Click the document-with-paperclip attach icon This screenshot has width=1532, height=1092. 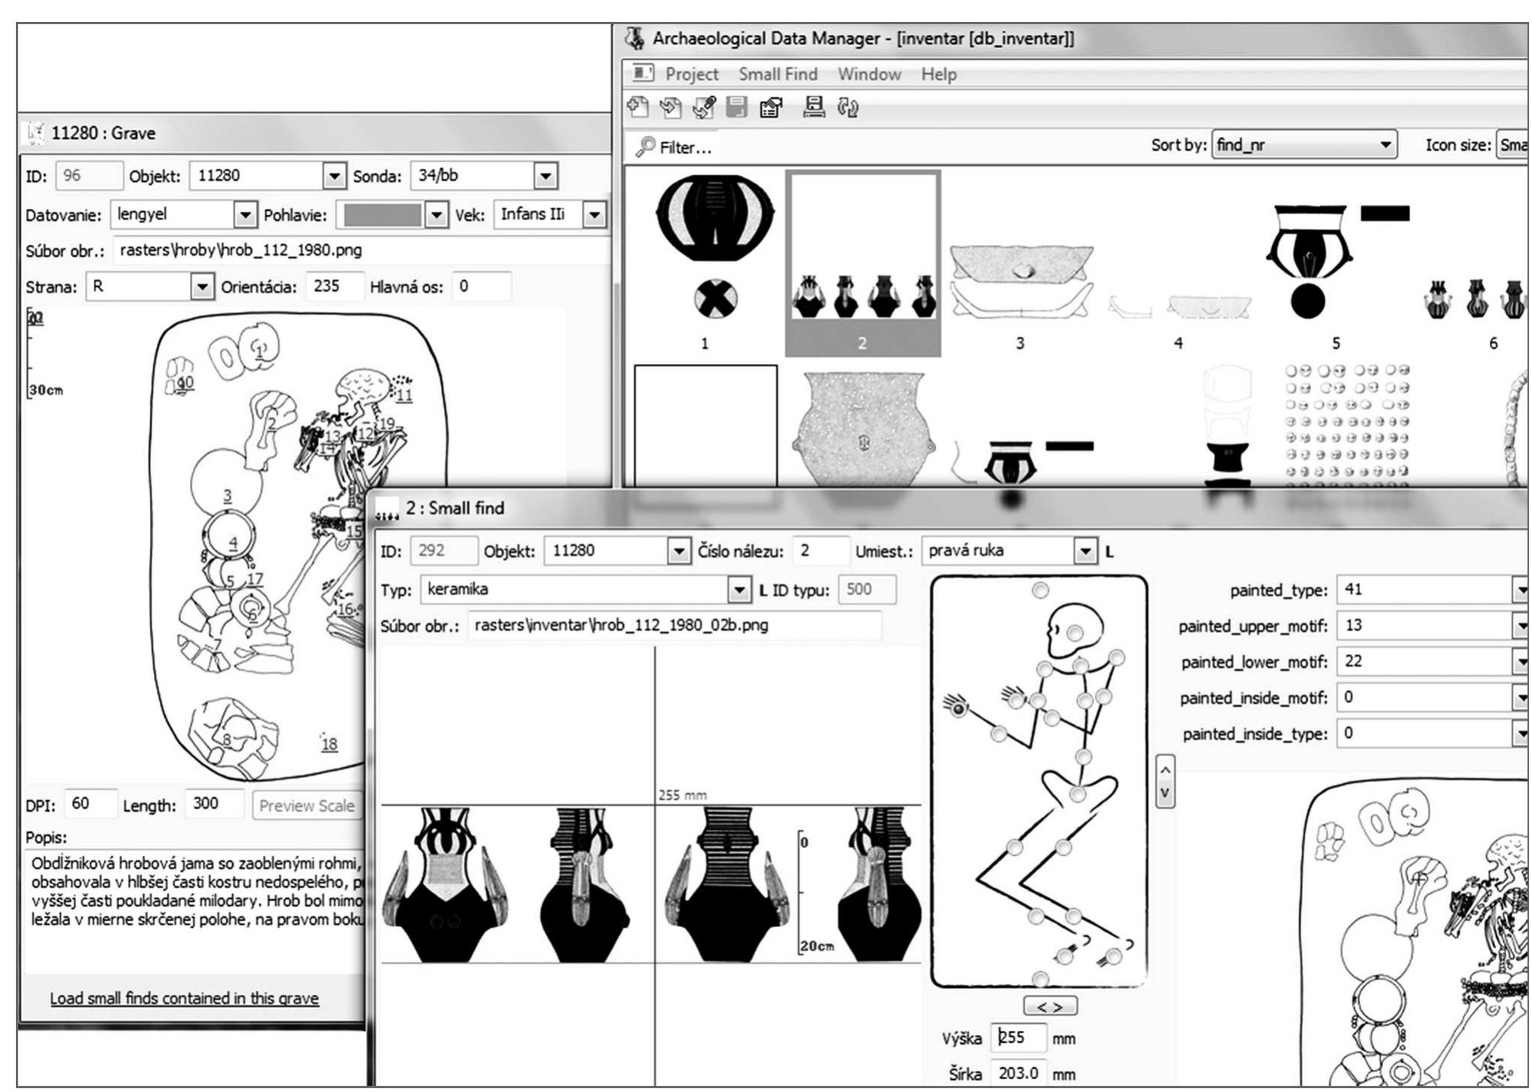pyautogui.click(x=705, y=108)
